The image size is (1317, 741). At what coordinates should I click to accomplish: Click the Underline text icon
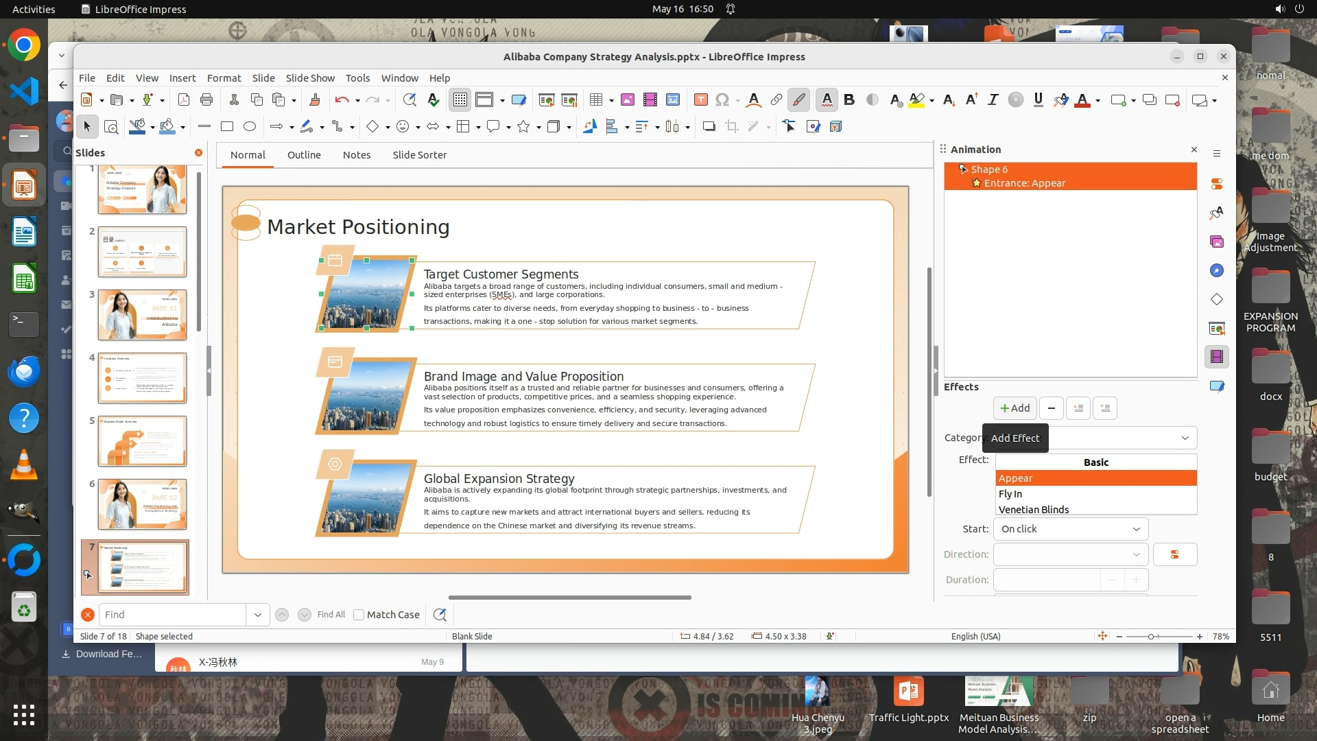tap(1038, 100)
